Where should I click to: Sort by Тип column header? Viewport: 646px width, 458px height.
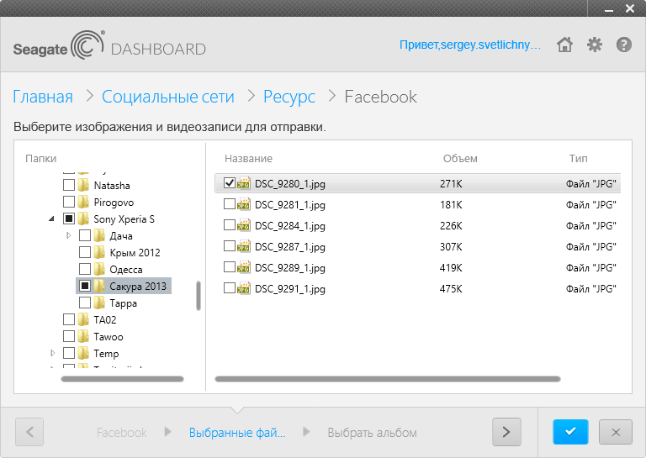[x=579, y=159]
